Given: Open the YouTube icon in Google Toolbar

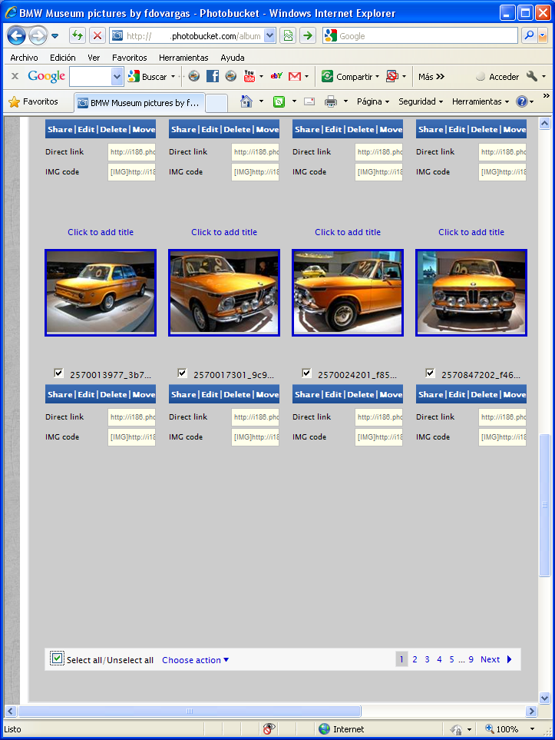Looking at the screenshot, I should click(x=249, y=76).
